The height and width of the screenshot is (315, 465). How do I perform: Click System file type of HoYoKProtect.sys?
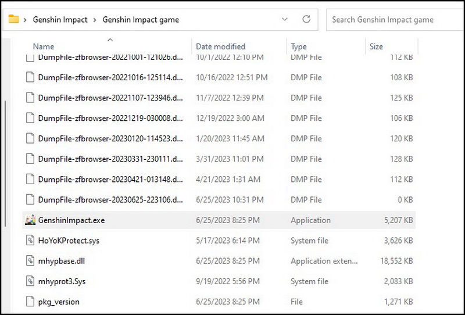(309, 241)
